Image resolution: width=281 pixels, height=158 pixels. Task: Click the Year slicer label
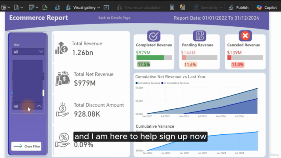(x=17, y=45)
